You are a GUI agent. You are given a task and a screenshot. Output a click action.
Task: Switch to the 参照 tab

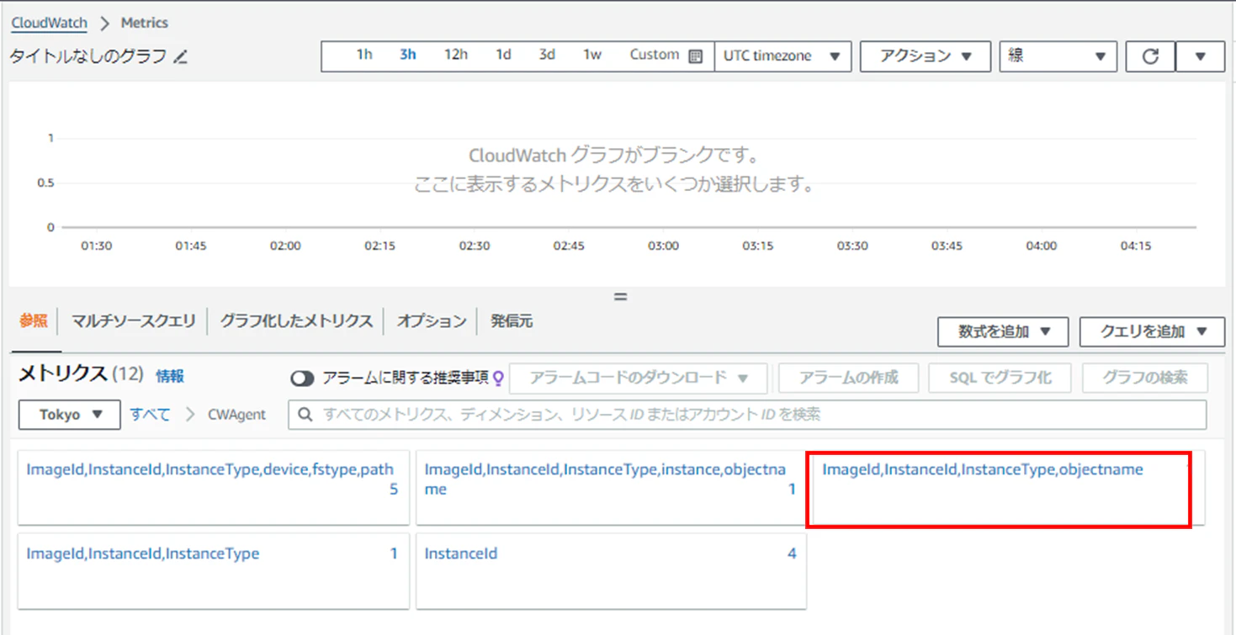coord(34,321)
